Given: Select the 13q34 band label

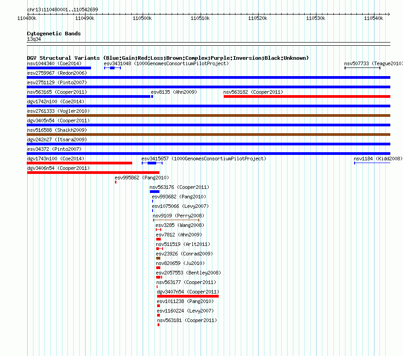Looking at the screenshot, I should [34, 39].
